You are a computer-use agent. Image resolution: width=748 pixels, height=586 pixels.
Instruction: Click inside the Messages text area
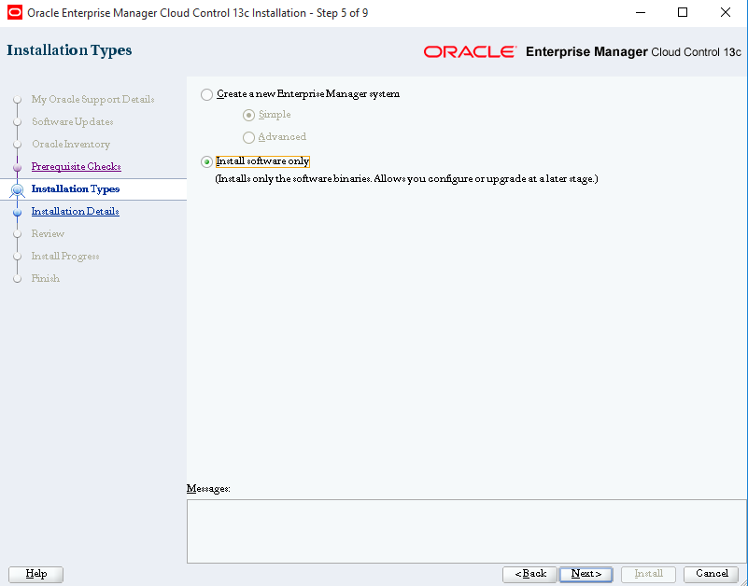coord(465,527)
